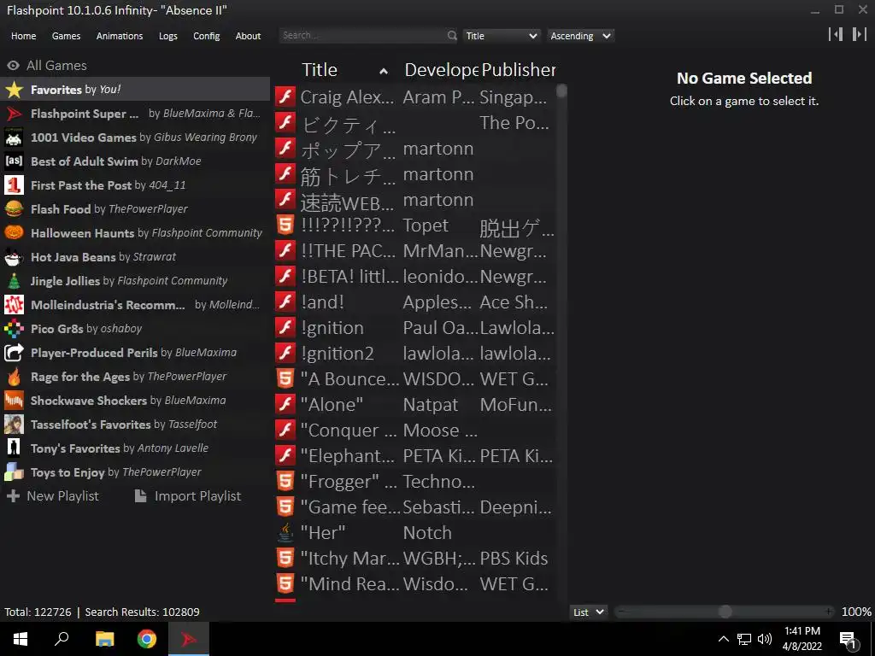Select the "Itchy Mar..." game row
The width and height of the screenshot is (875, 656).
click(x=414, y=559)
